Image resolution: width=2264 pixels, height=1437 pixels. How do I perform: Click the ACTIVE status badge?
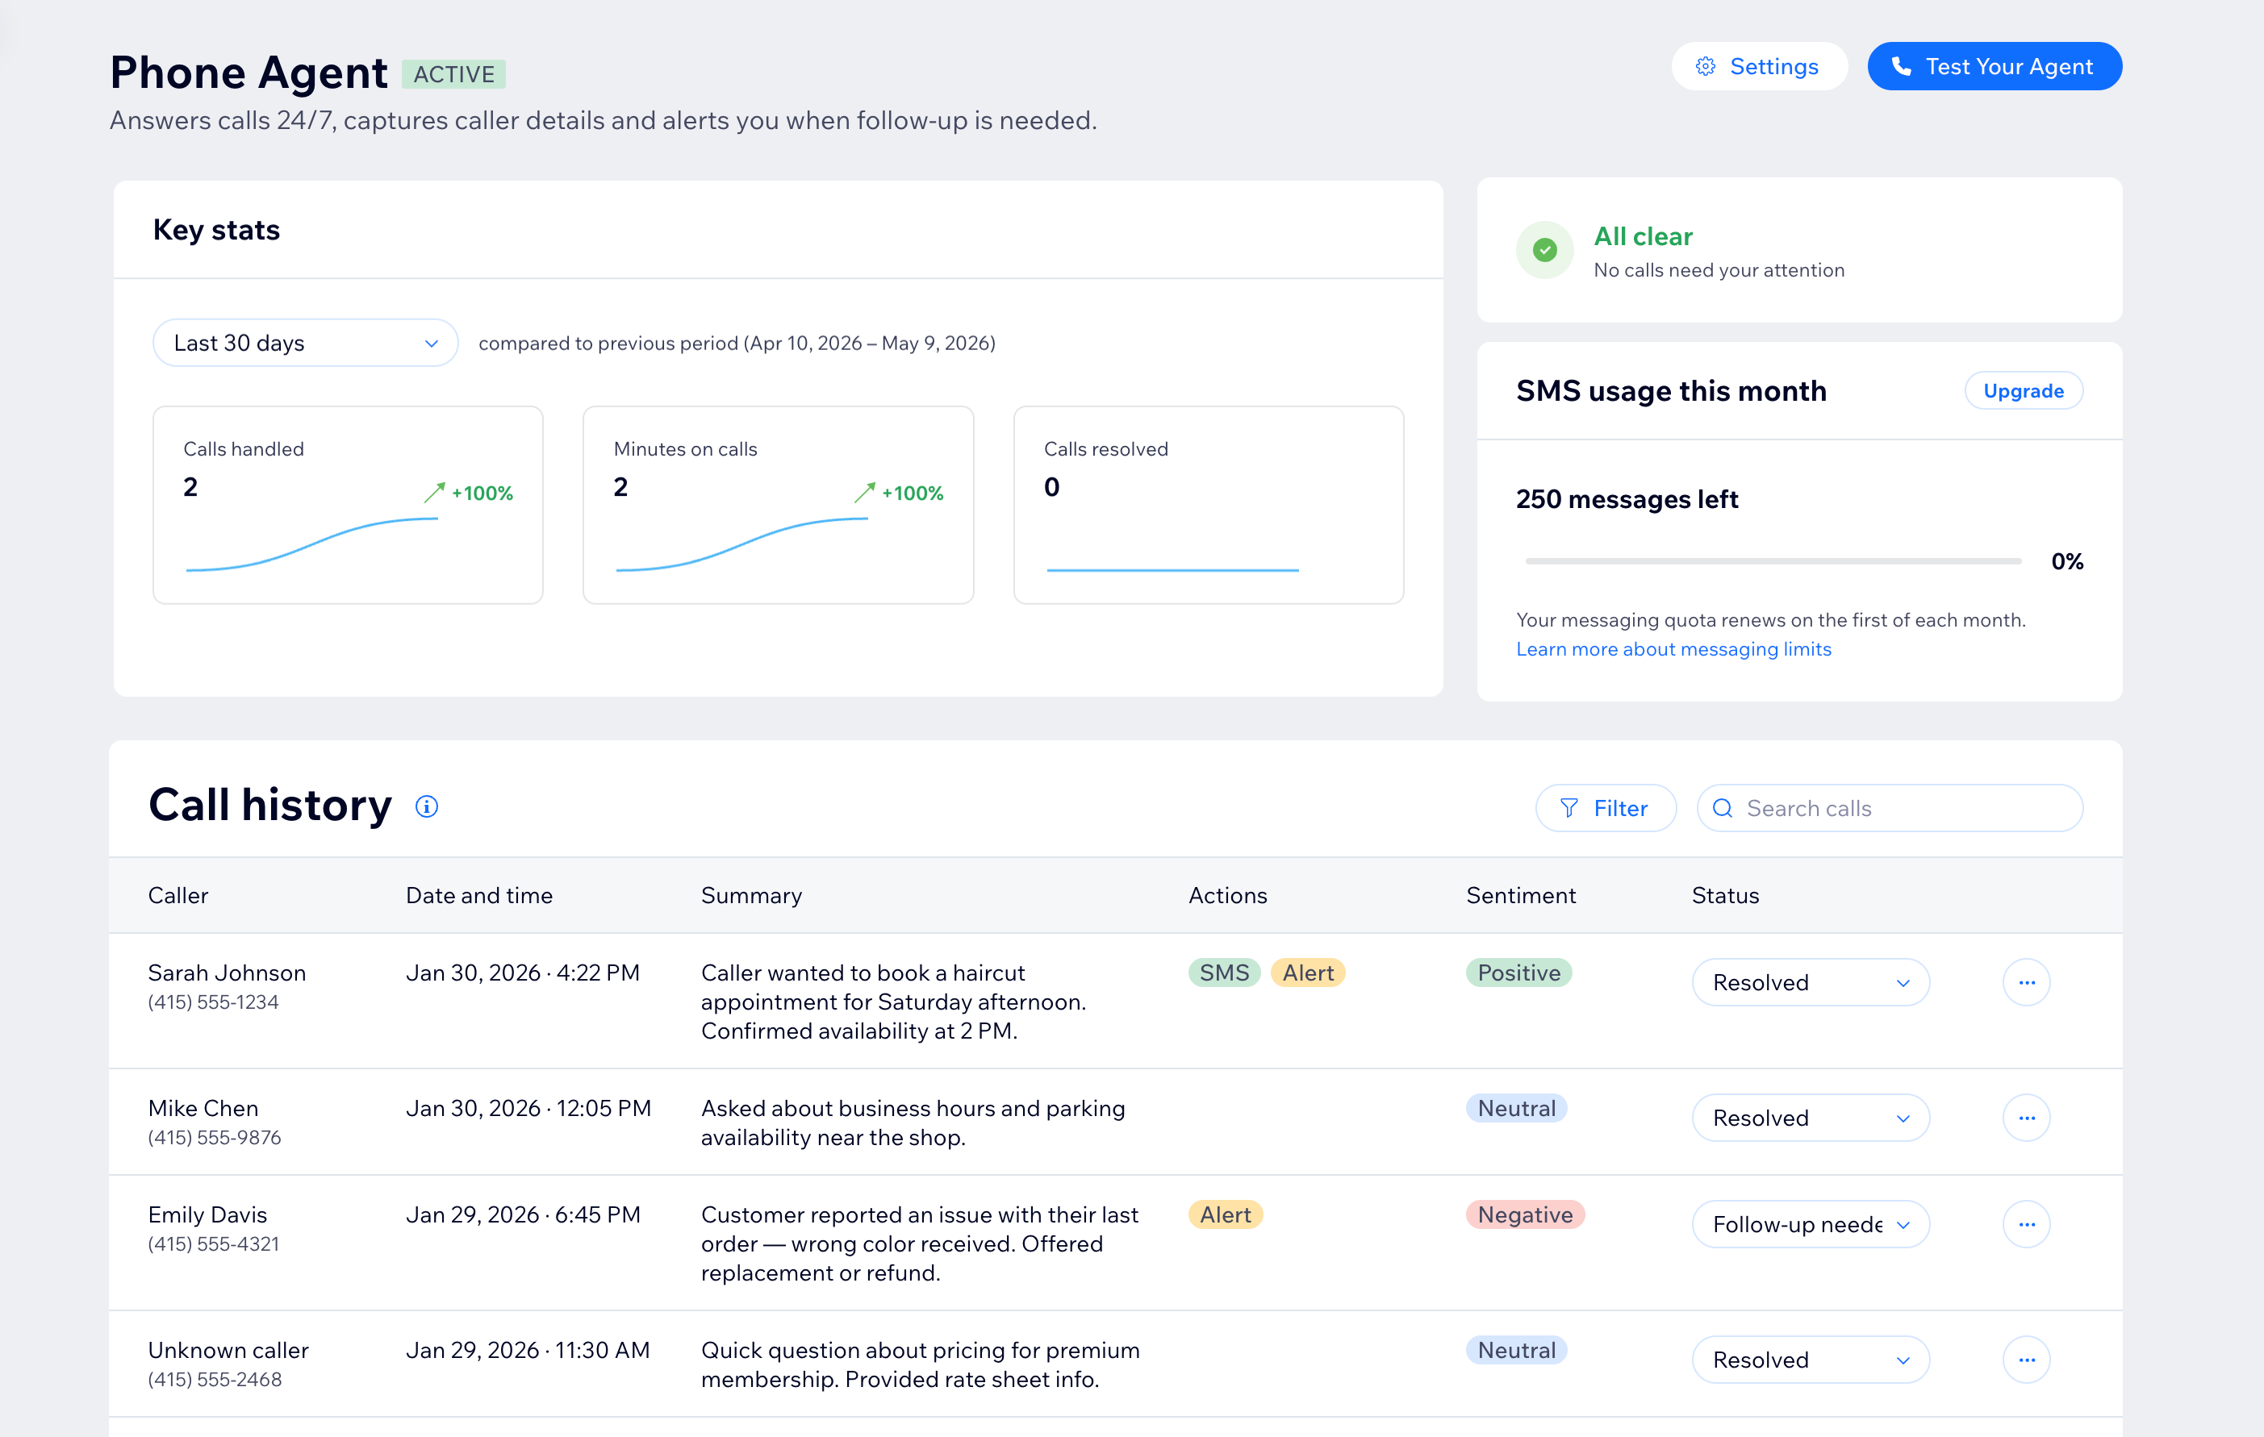453,74
